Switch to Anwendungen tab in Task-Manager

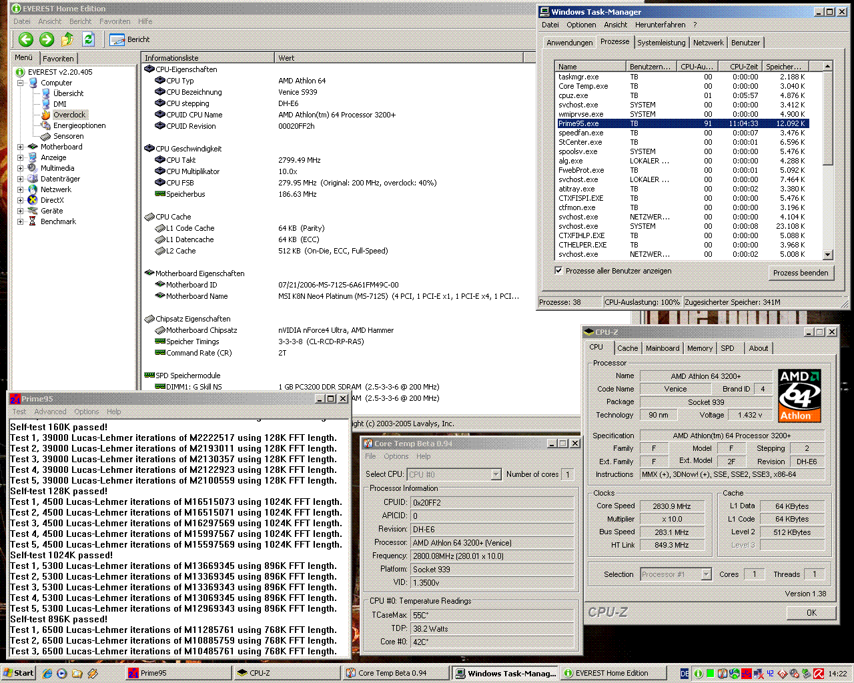(x=569, y=43)
